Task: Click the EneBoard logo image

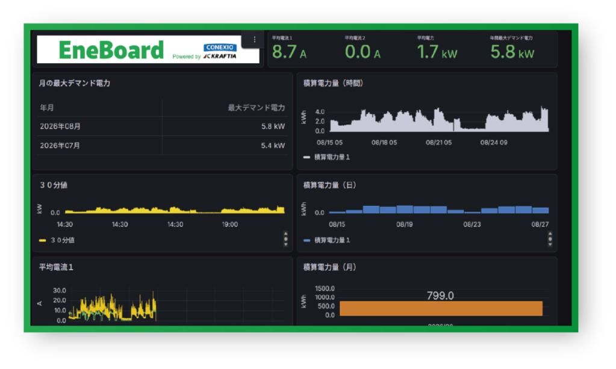Action: click(x=148, y=49)
